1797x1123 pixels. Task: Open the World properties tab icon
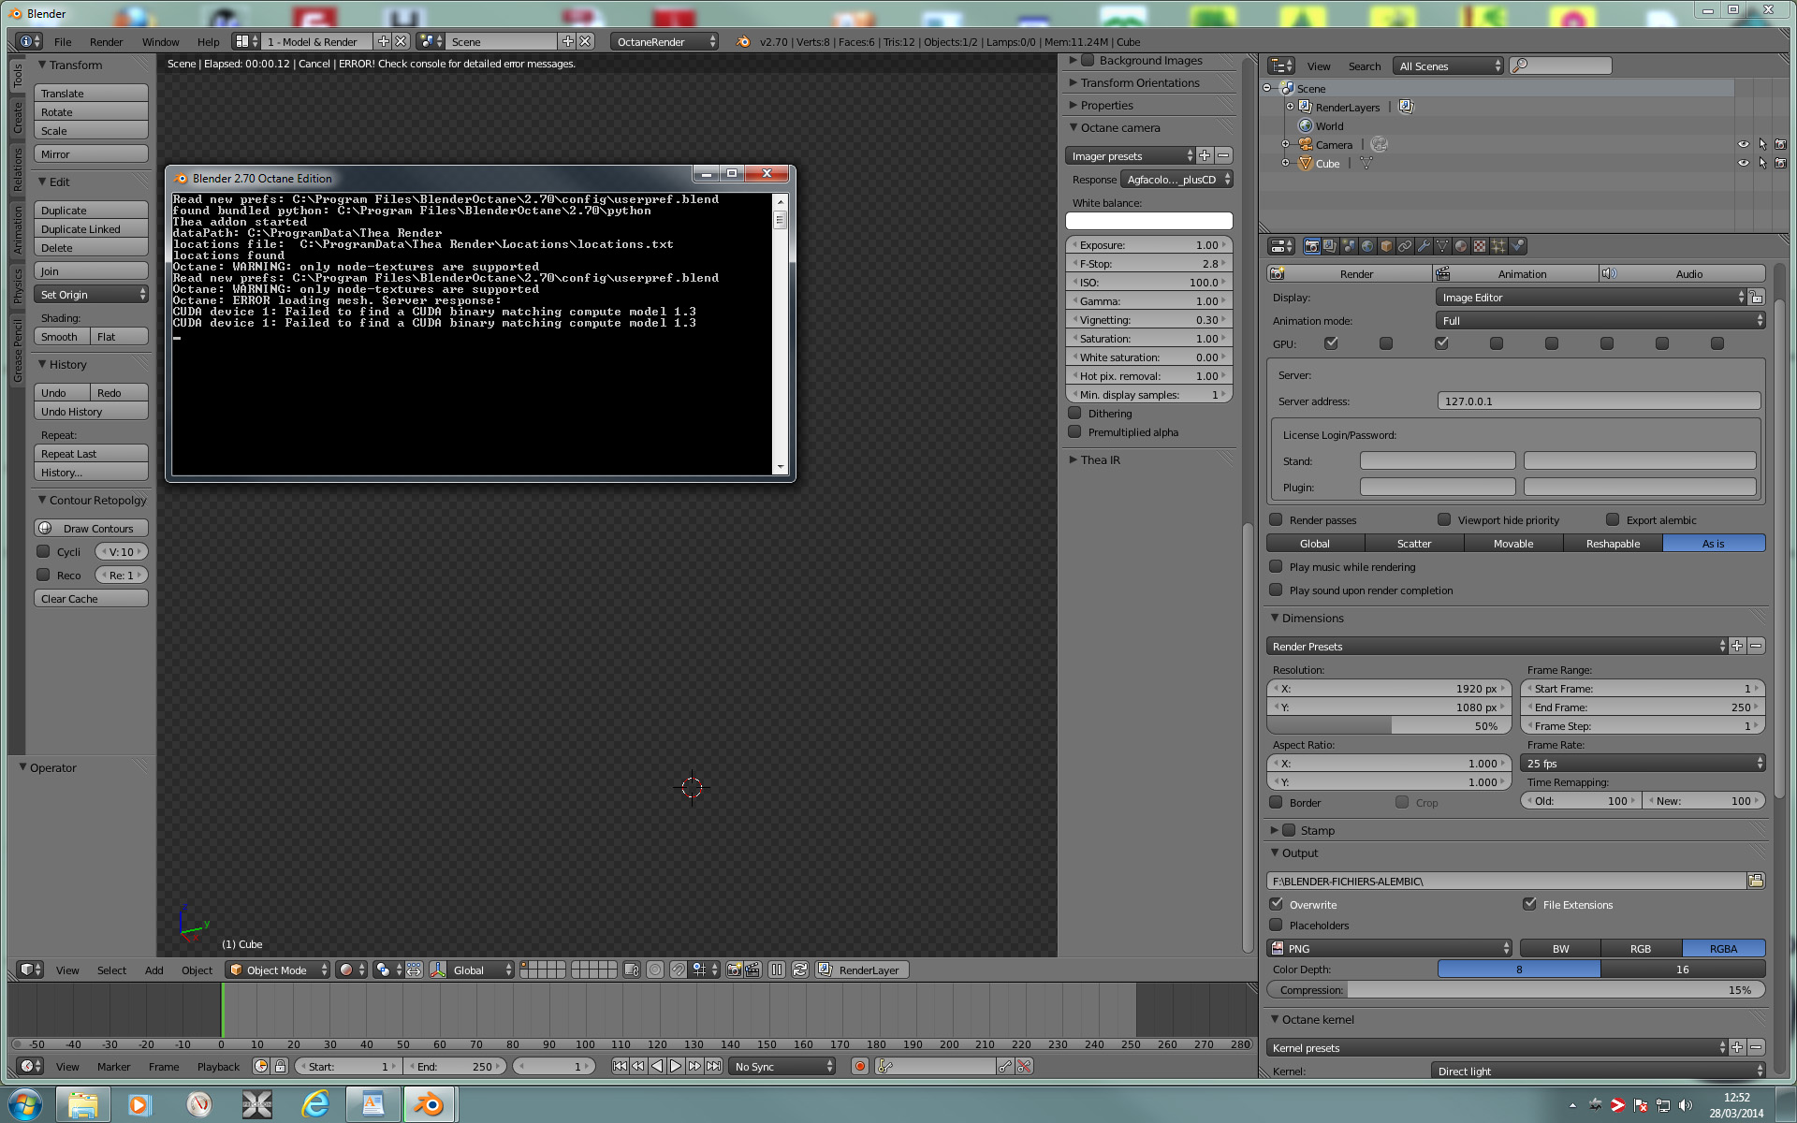1367,246
